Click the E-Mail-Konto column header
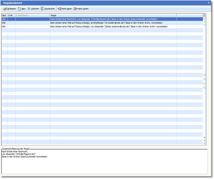The width and height of the screenshot is (214, 179). click(32, 15)
